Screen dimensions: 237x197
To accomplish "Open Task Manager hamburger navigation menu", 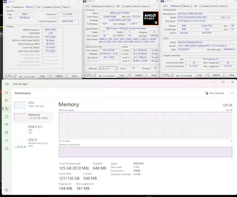I will (7, 93).
